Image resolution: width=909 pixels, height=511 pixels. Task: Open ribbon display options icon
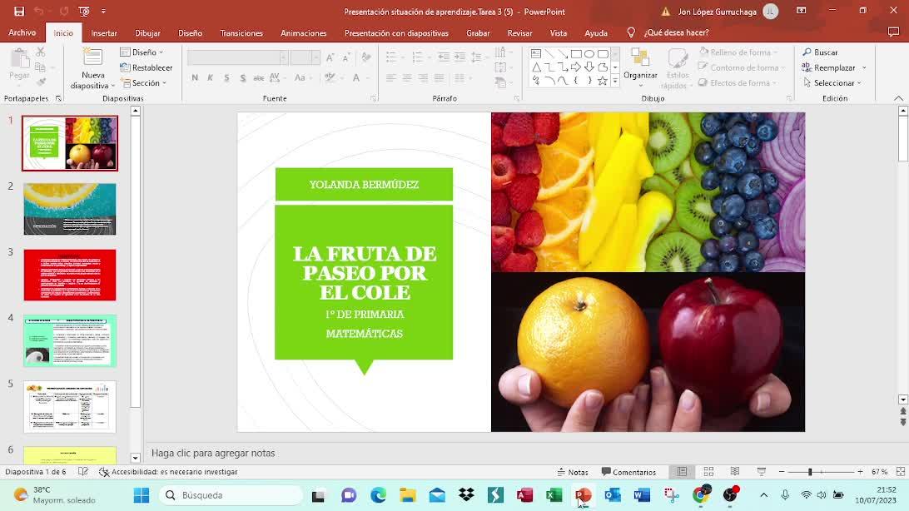[x=801, y=11]
